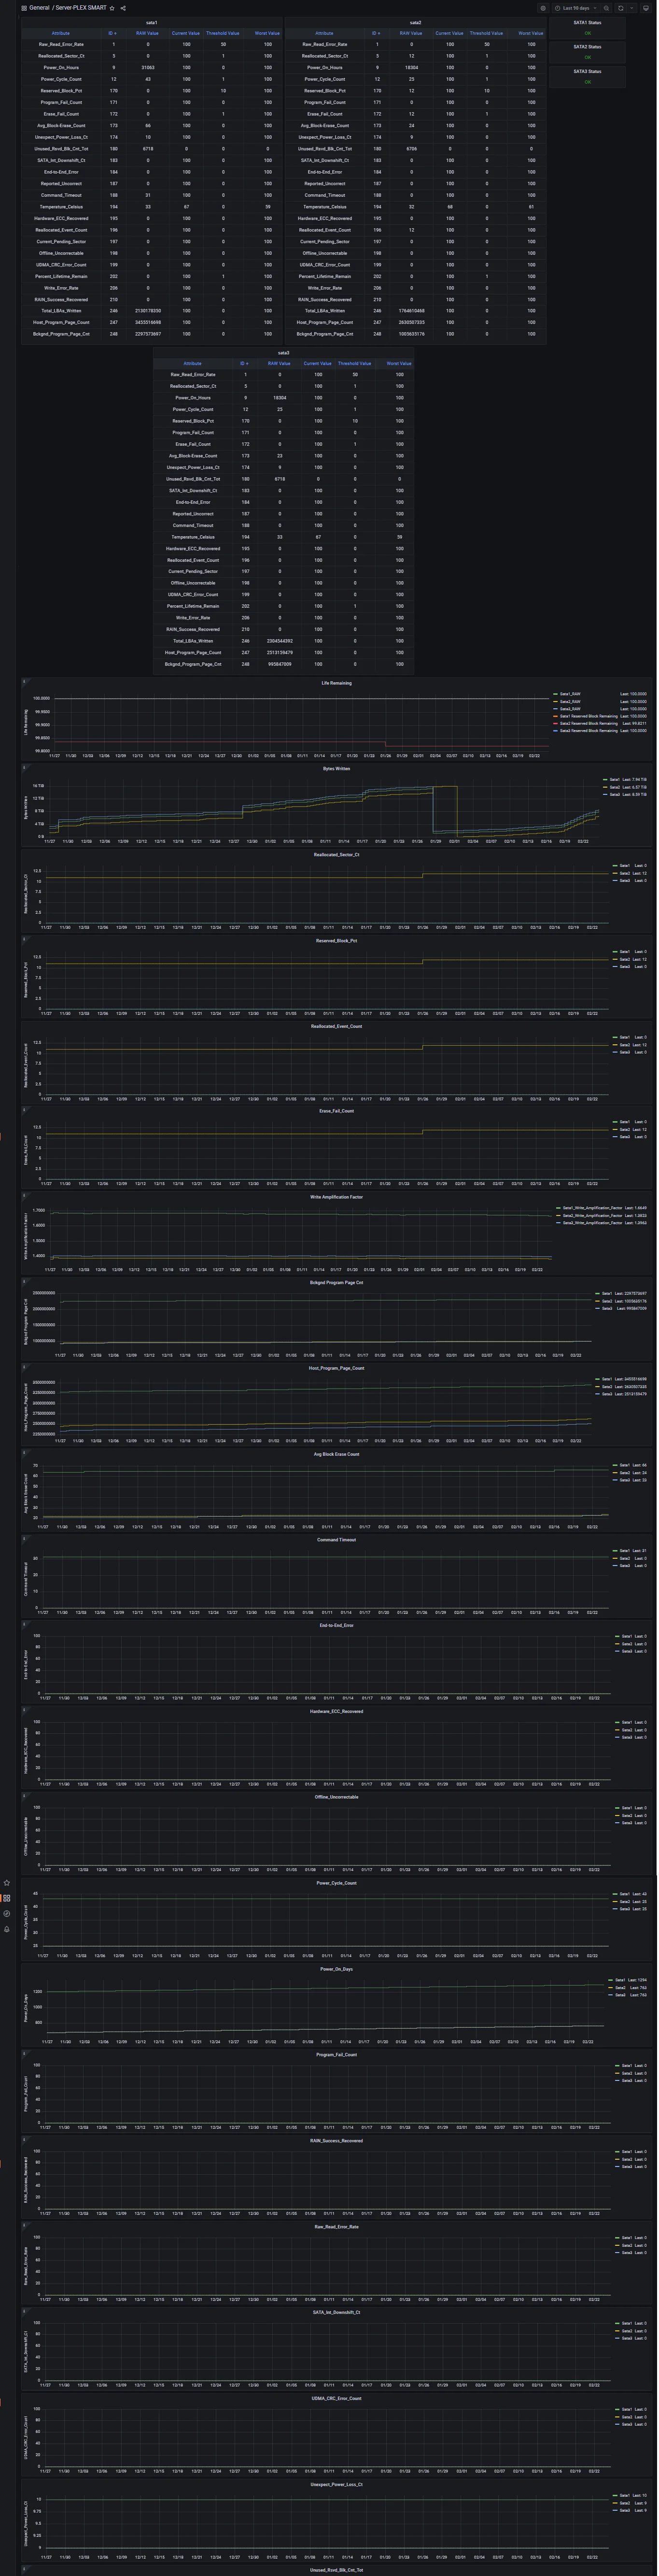Toggle Sata2 series in Power_Cycle_Count legend
Image resolution: width=659 pixels, height=2576 pixels.
(x=626, y=1902)
